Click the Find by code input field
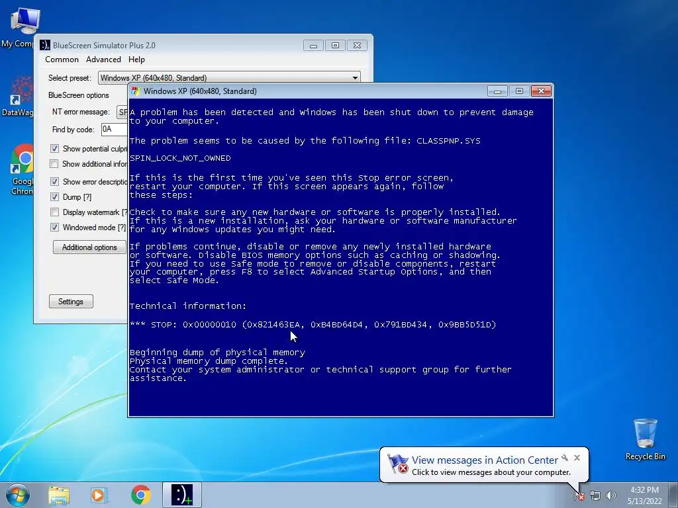The height and width of the screenshot is (508, 678). point(115,129)
